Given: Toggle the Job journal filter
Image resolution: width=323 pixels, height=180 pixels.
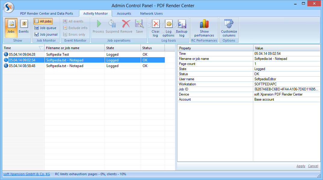Looking at the screenshot, I should [x=46, y=34].
